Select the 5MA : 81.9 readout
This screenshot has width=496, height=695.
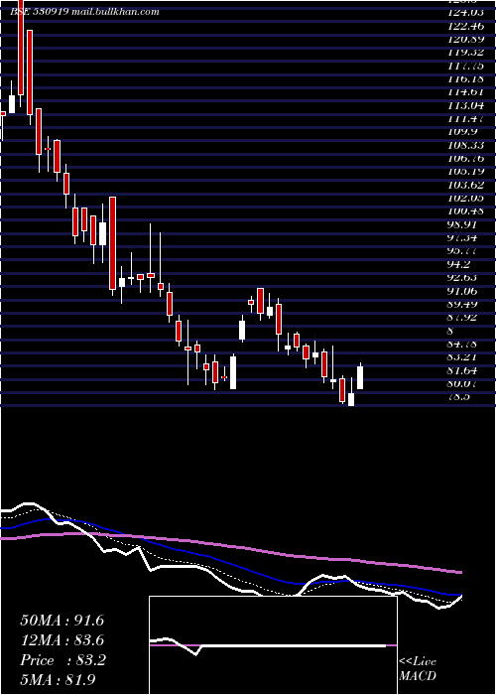58,680
